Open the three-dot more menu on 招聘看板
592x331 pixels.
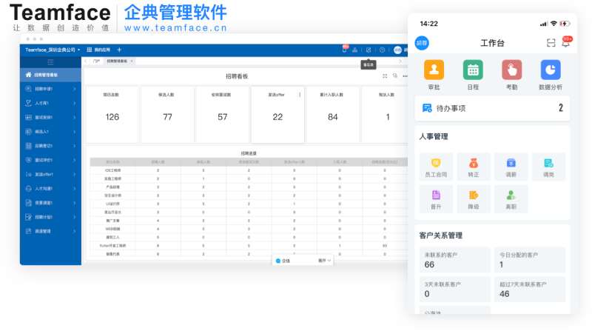coord(405,76)
